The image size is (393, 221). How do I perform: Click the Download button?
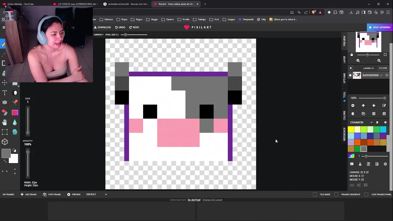point(103,27)
